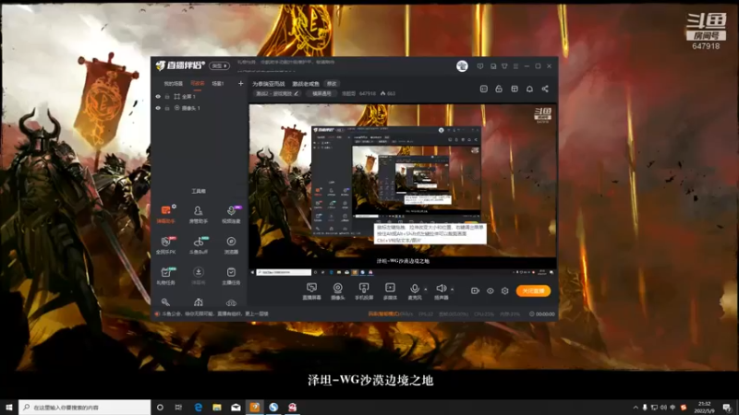
Task: Toggle visibility of the 全屏 1 source
Action: pos(158,97)
